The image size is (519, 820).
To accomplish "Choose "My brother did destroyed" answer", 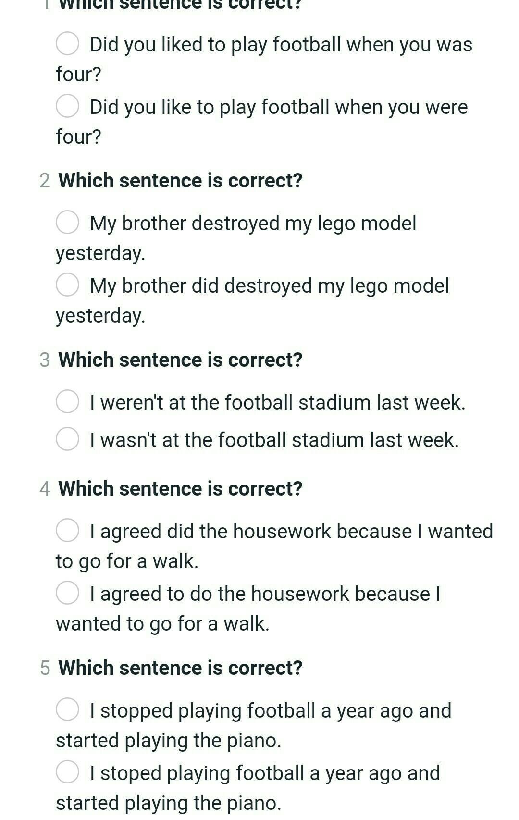I will pyautogui.click(x=67, y=285).
